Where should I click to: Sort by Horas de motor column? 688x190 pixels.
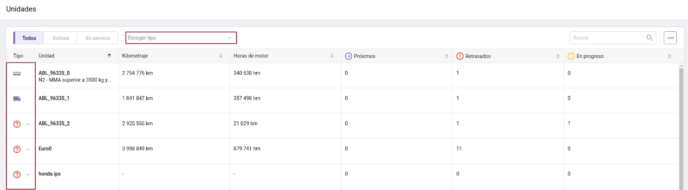point(332,56)
